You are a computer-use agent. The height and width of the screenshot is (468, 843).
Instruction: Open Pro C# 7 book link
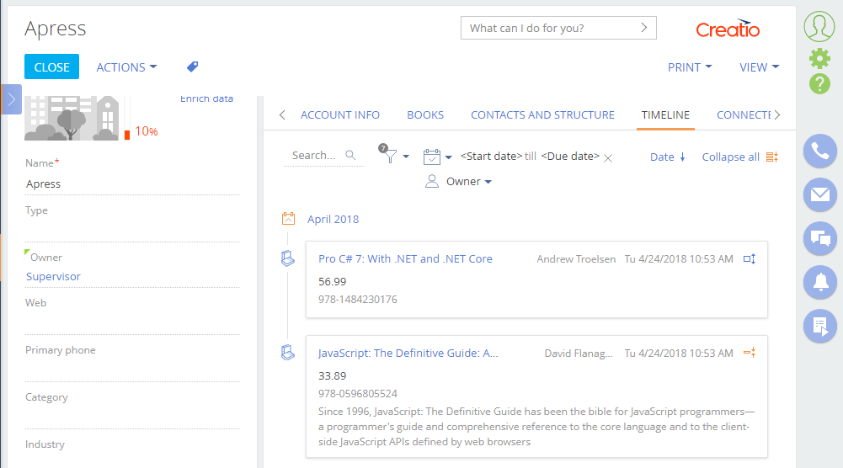[x=405, y=259]
